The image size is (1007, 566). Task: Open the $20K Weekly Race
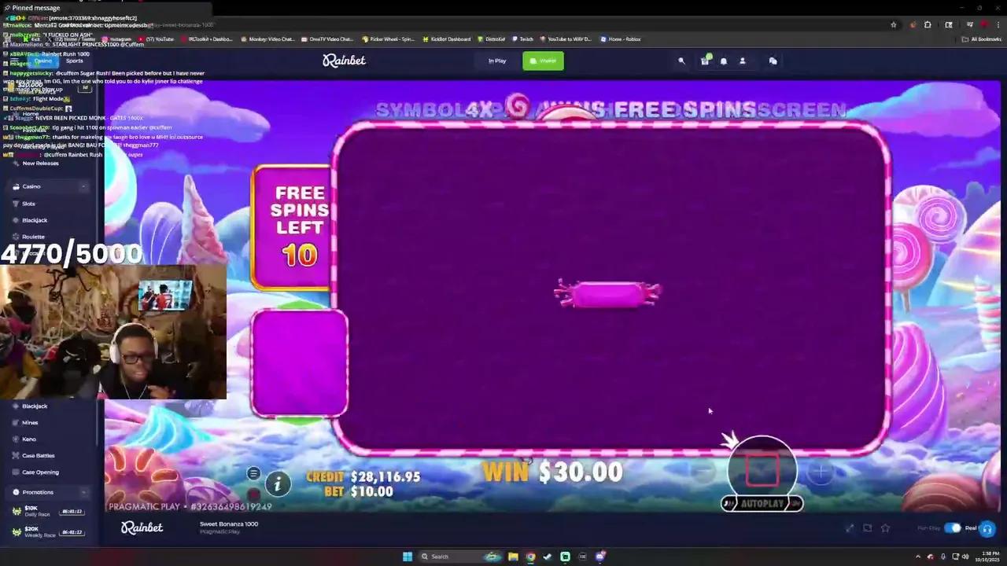pos(49,532)
